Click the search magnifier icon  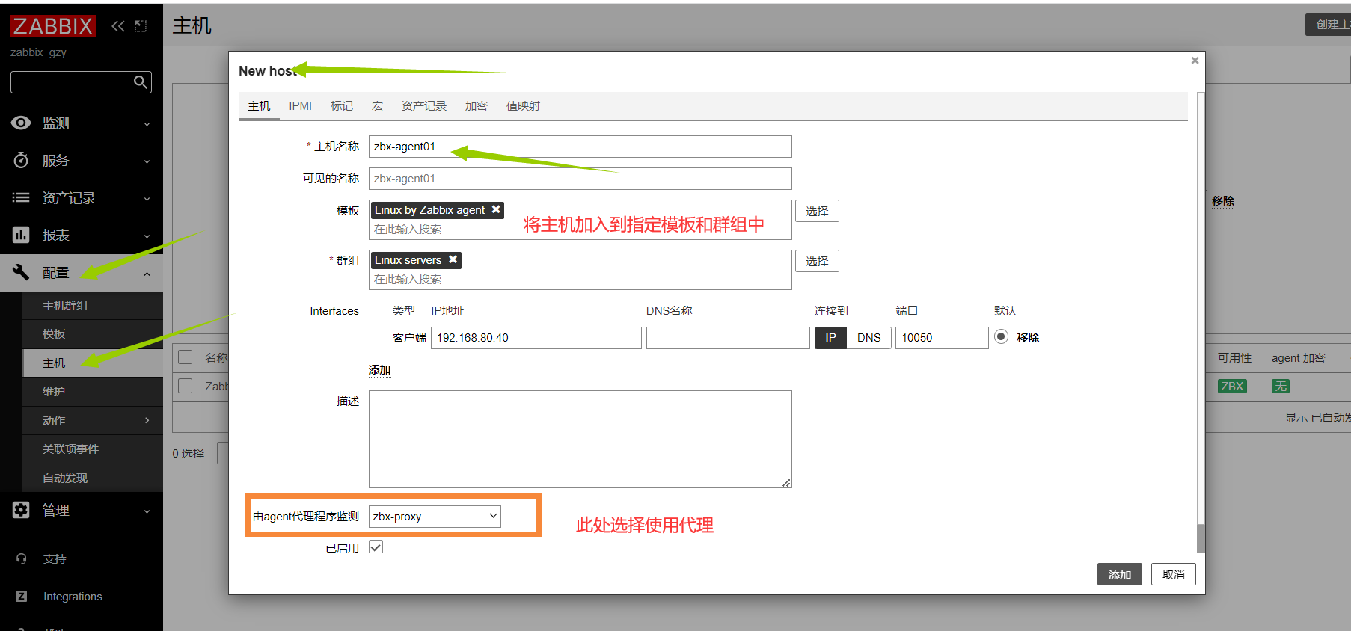click(140, 82)
